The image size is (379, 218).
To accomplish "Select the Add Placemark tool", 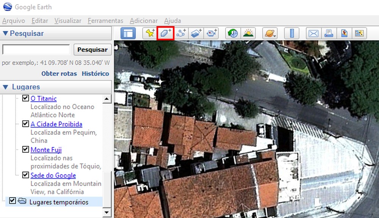I will coord(150,33).
